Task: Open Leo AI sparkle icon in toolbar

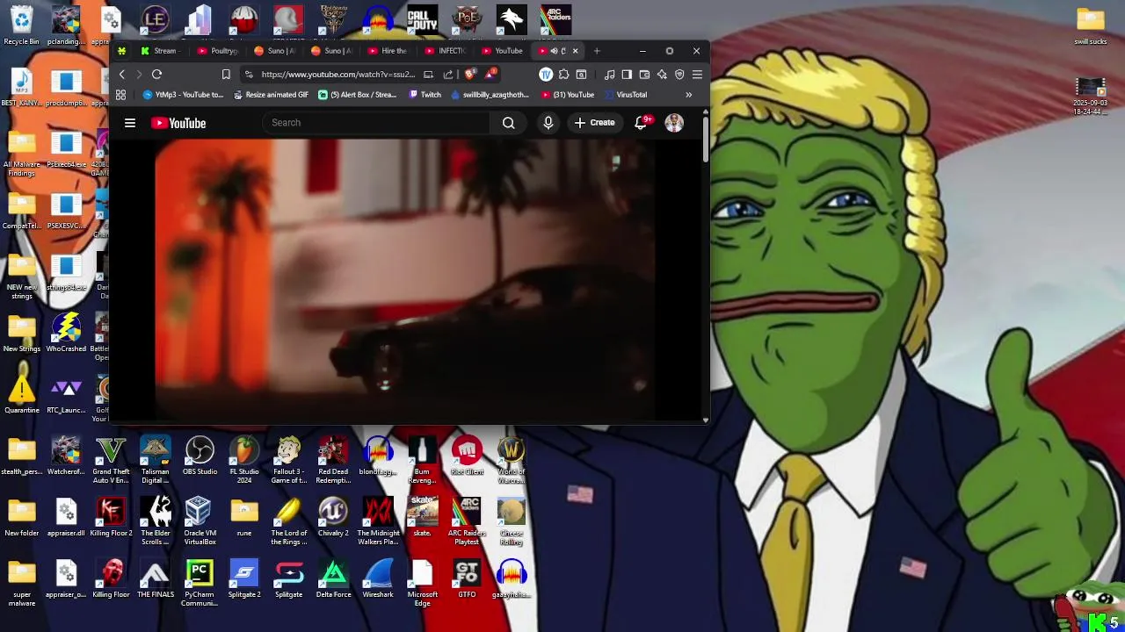Action: coord(662,75)
